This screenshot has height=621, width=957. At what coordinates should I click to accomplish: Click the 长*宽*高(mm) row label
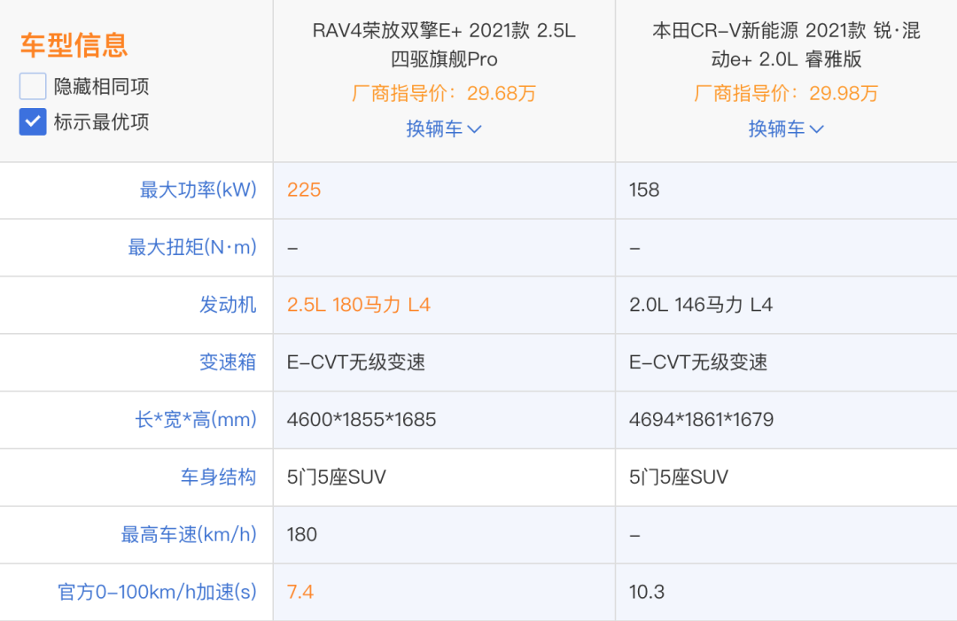[196, 420]
